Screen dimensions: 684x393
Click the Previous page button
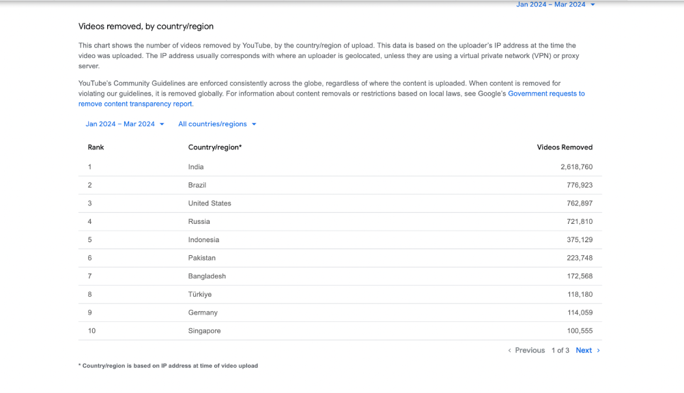click(530, 351)
